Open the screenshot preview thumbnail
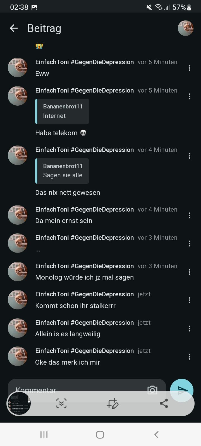Image resolution: width=201 pixels, height=446 pixels. pos(18,403)
